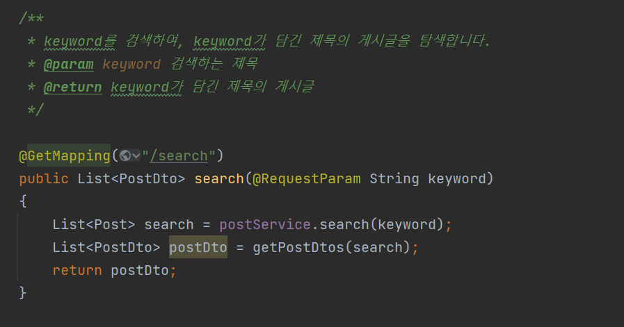The width and height of the screenshot is (624, 327).
Task: Click the globe icon beside "/search"
Action: pyautogui.click(x=125, y=156)
